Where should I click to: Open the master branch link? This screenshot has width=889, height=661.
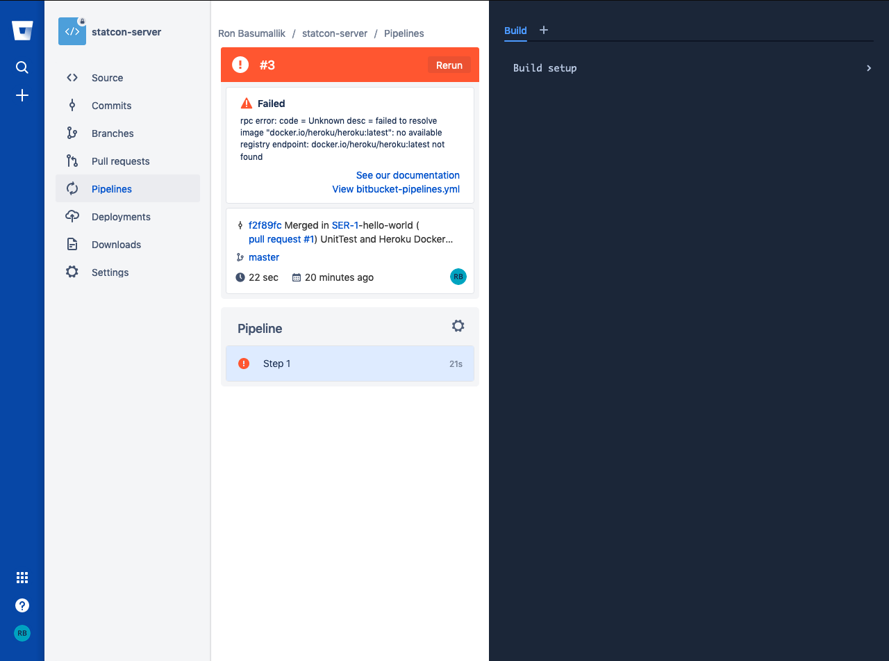pyautogui.click(x=264, y=257)
